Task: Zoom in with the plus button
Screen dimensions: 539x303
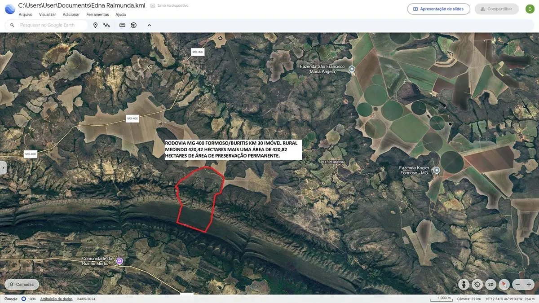Action: point(529,284)
